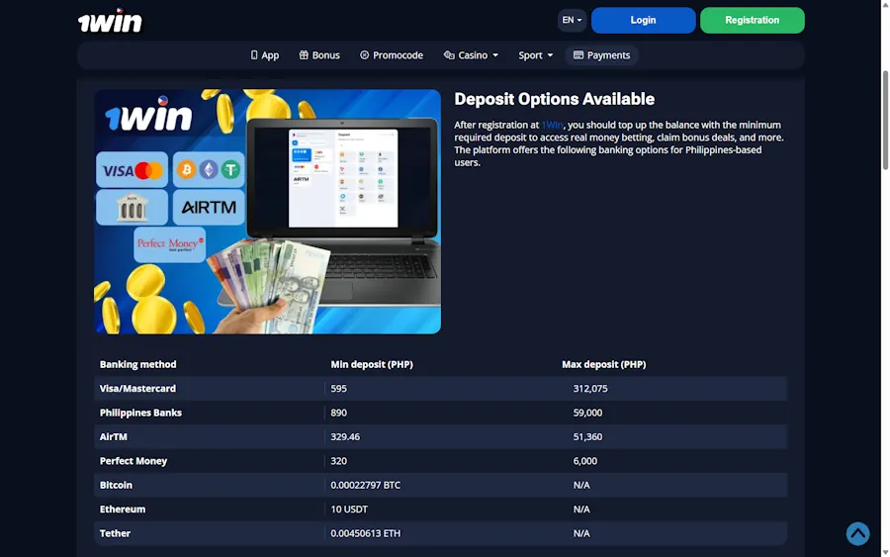
Task: Click the Min deposit (PHP) column header
Action: (x=371, y=364)
